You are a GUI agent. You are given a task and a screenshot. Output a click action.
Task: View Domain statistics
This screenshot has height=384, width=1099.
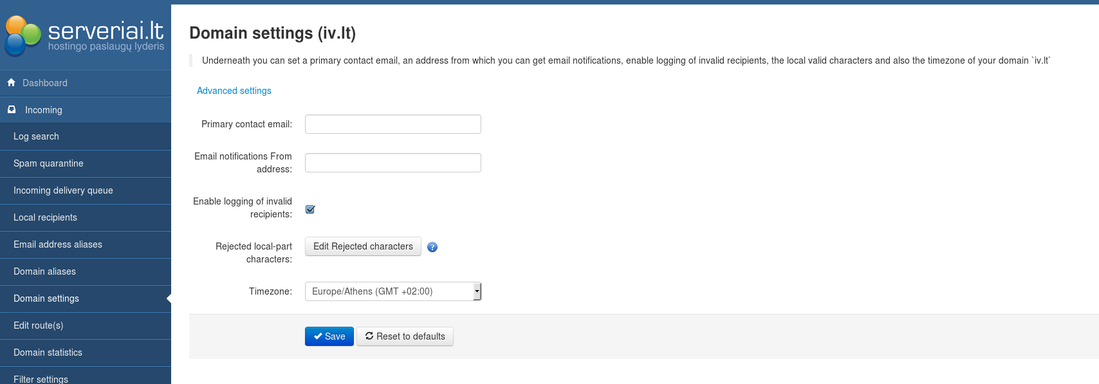pos(48,352)
